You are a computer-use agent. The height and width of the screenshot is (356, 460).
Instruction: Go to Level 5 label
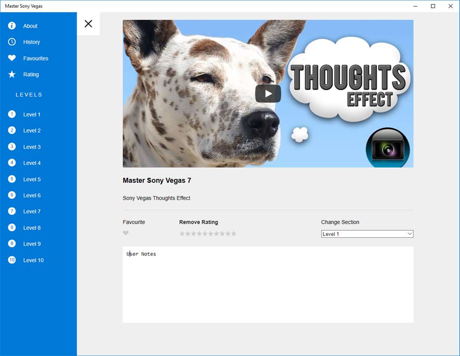[x=32, y=179]
